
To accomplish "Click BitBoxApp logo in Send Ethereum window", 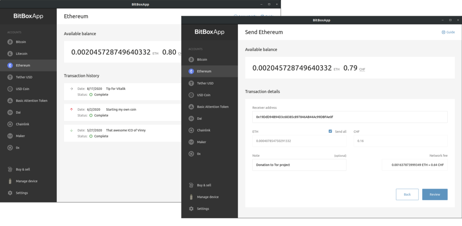I will coord(209,32).
